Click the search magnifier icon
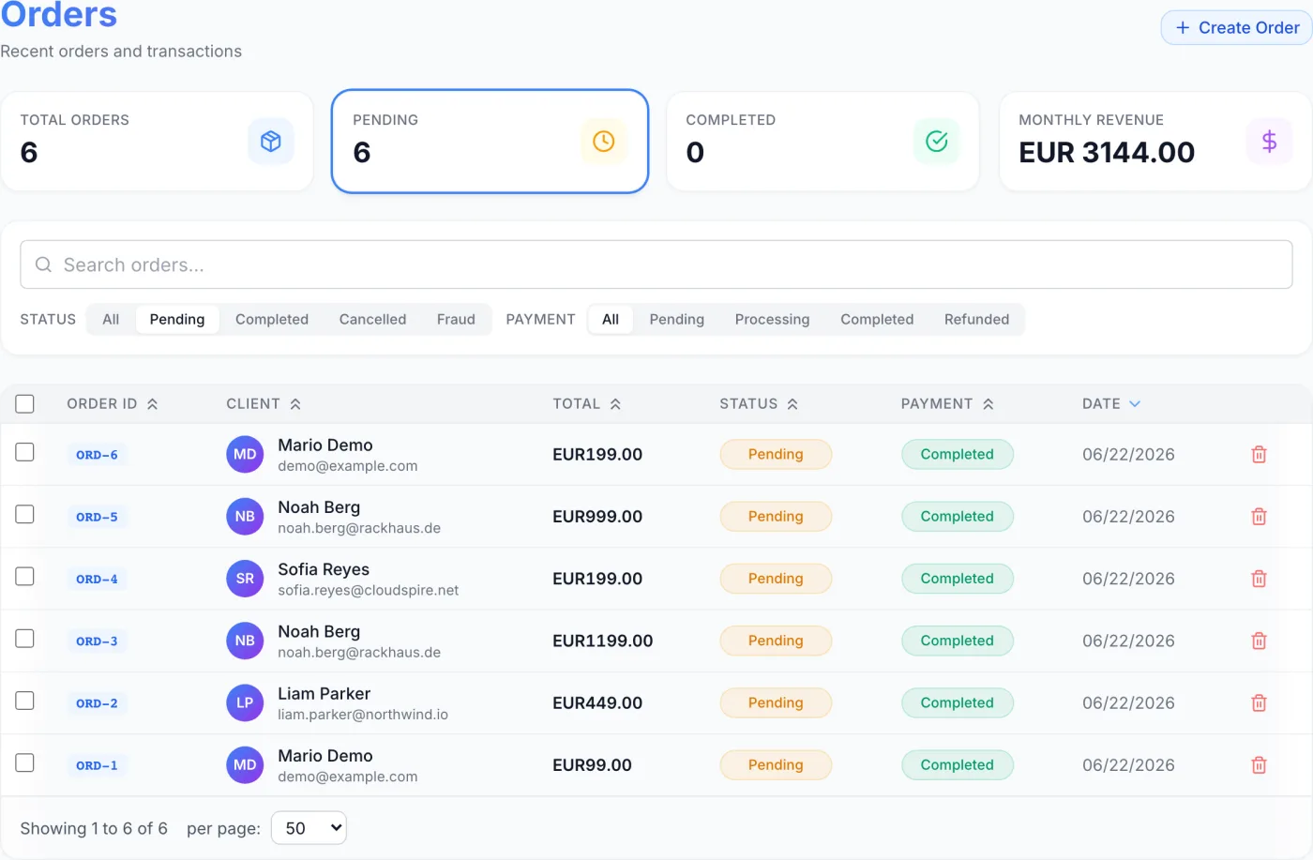 coord(43,265)
